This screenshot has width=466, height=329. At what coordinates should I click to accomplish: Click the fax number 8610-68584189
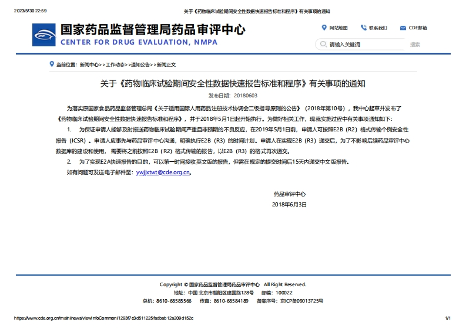point(231,301)
